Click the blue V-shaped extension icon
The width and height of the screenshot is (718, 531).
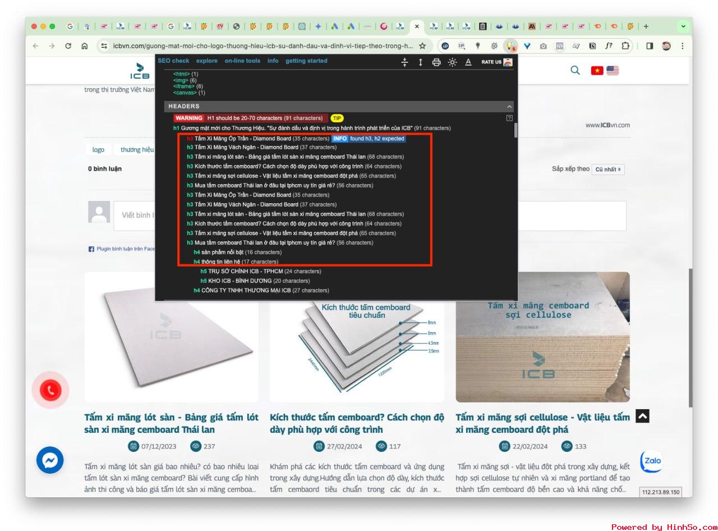(x=527, y=46)
